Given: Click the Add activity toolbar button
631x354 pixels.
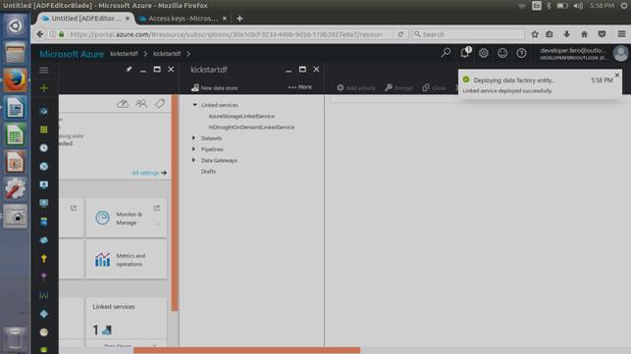Looking at the screenshot, I should [356, 87].
